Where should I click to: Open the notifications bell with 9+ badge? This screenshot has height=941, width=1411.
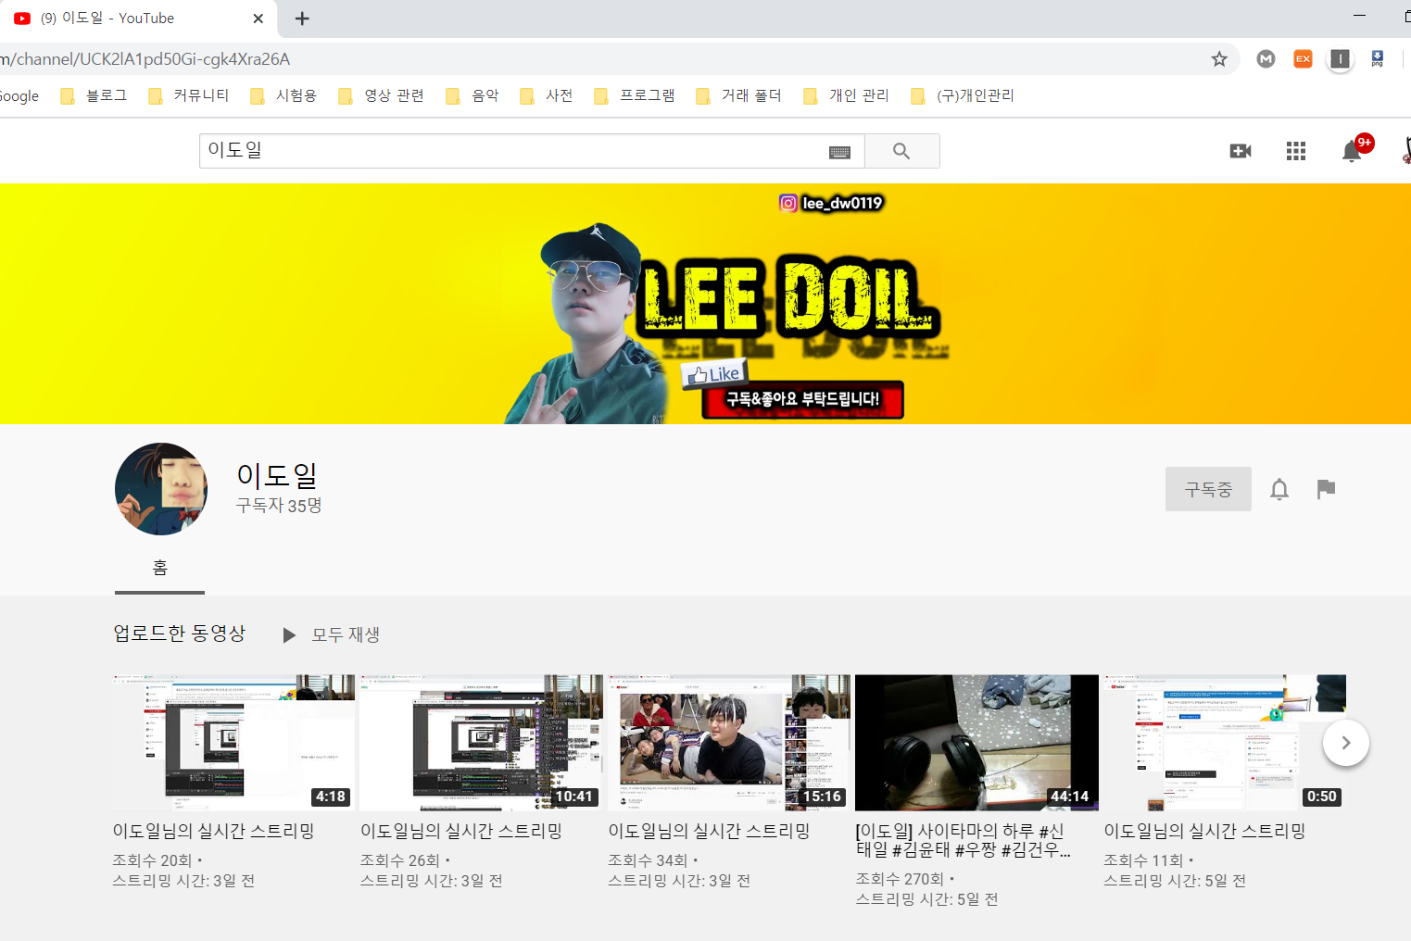[x=1354, y=150]
